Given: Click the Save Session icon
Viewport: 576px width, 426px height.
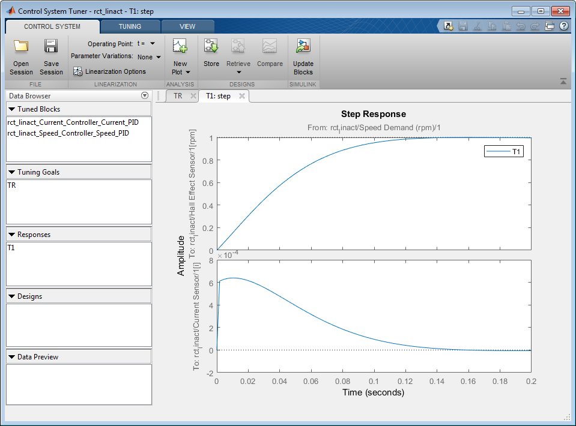Looking at the screenshot, I should click(x=51, y=47).
